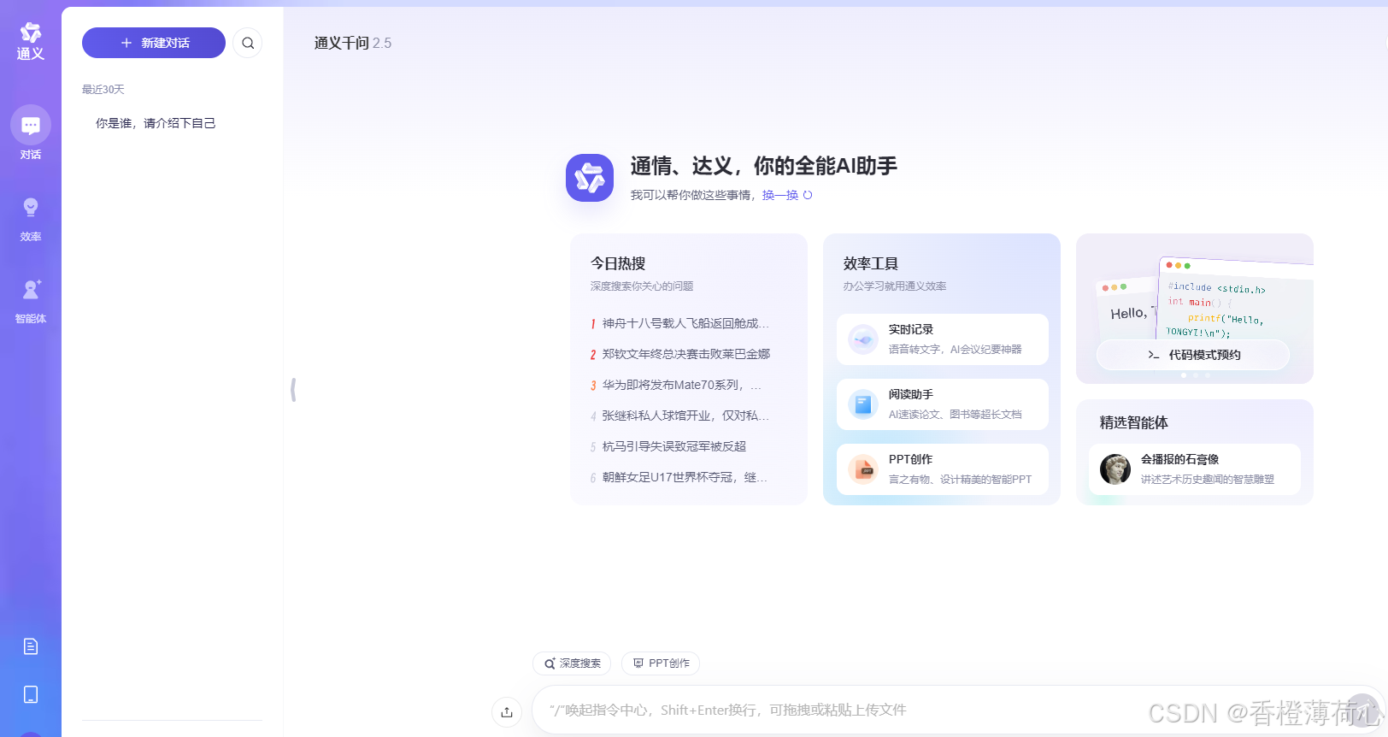This screenshot has width=1388, height=737.
Task: Open the PPT创作 tool card
Action: pos(943,469)
